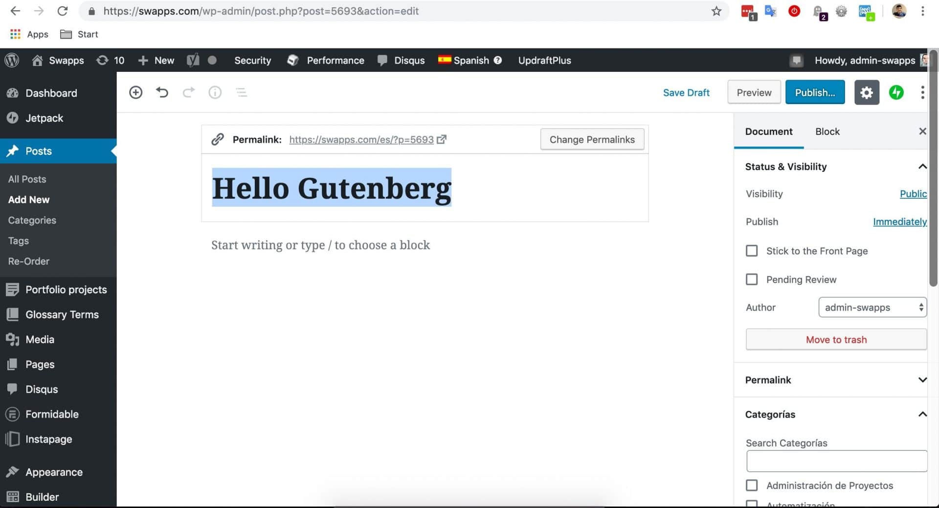Open Media in the sidebar menu
This screenshot has width=939, height=508.
tap(40, 339)
